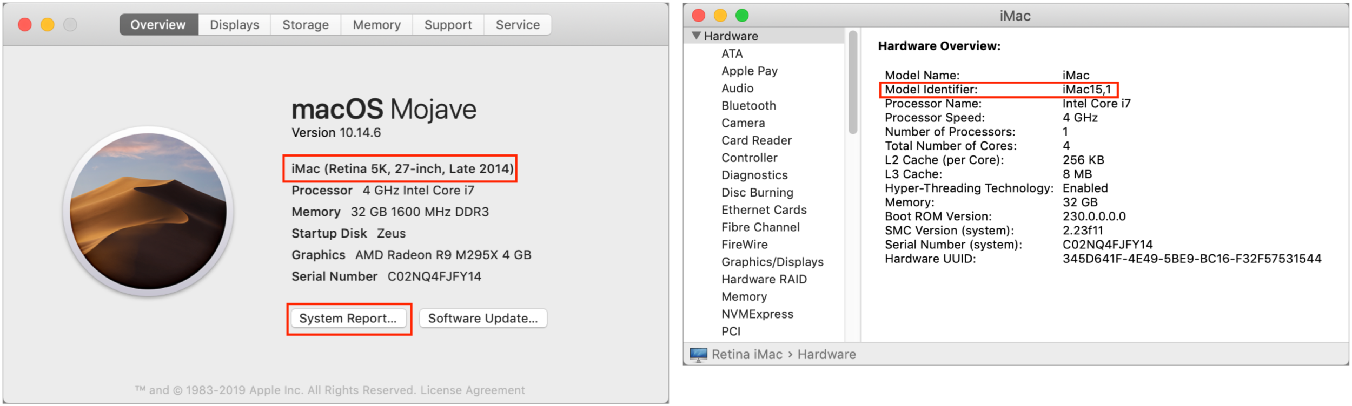Click the SMC Version 2.23f11 value
Image resolution: width=1352 pixels, height=406 pixels.
(1083, 231)
